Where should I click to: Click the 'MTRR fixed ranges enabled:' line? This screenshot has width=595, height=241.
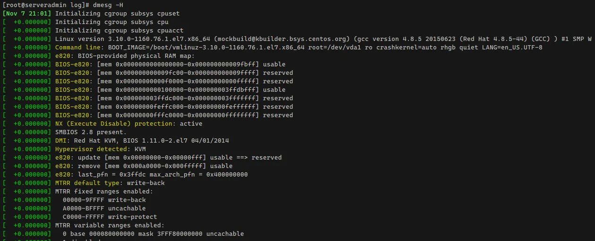click(104, 191)
